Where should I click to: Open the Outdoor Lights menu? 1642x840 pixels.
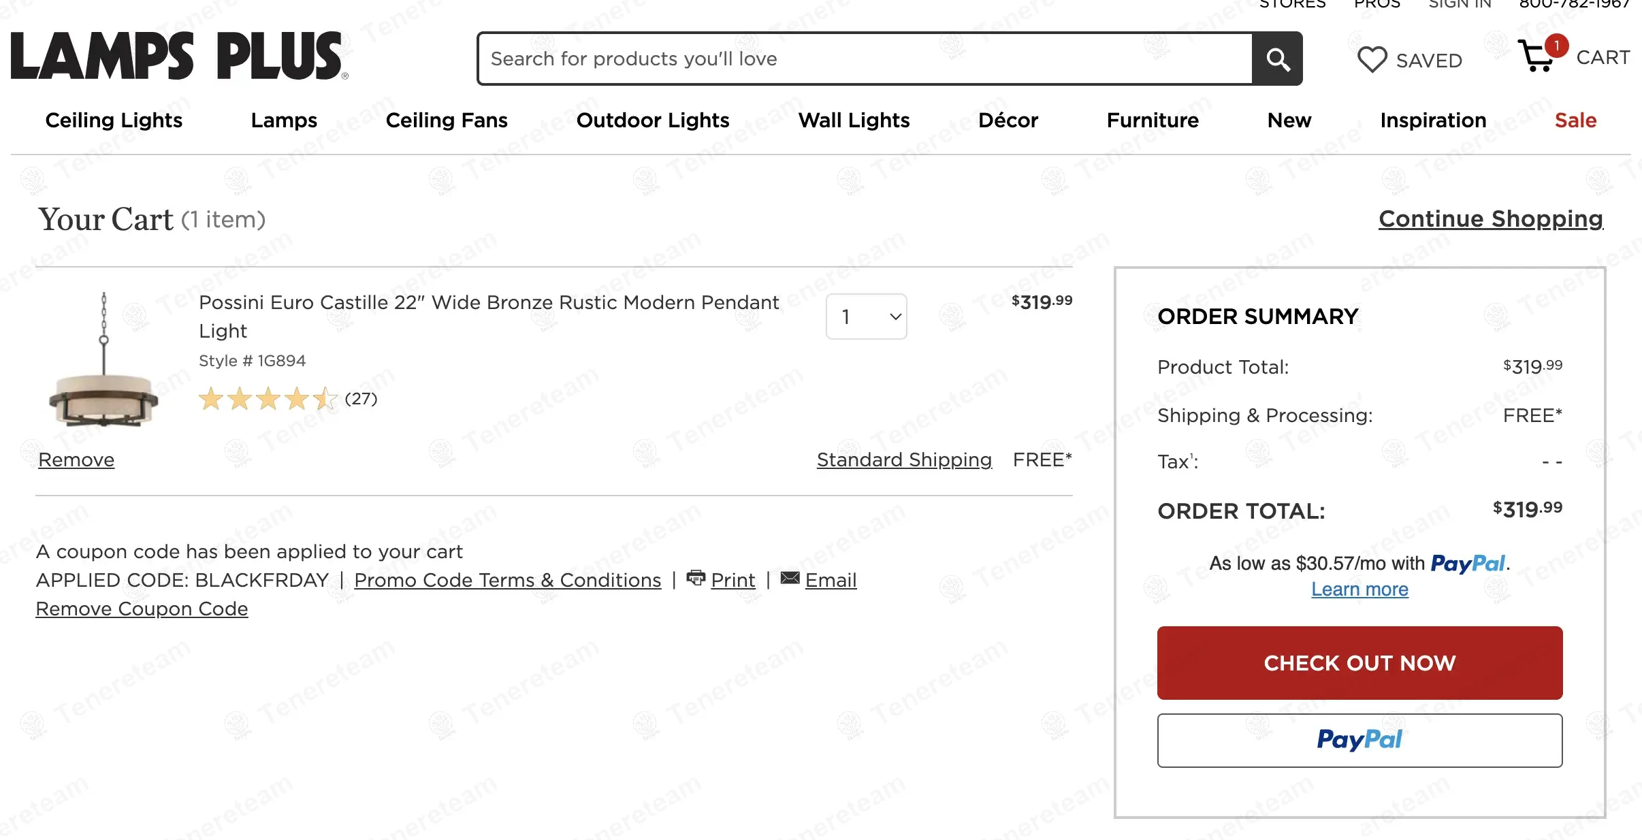[x=652, y=120]
